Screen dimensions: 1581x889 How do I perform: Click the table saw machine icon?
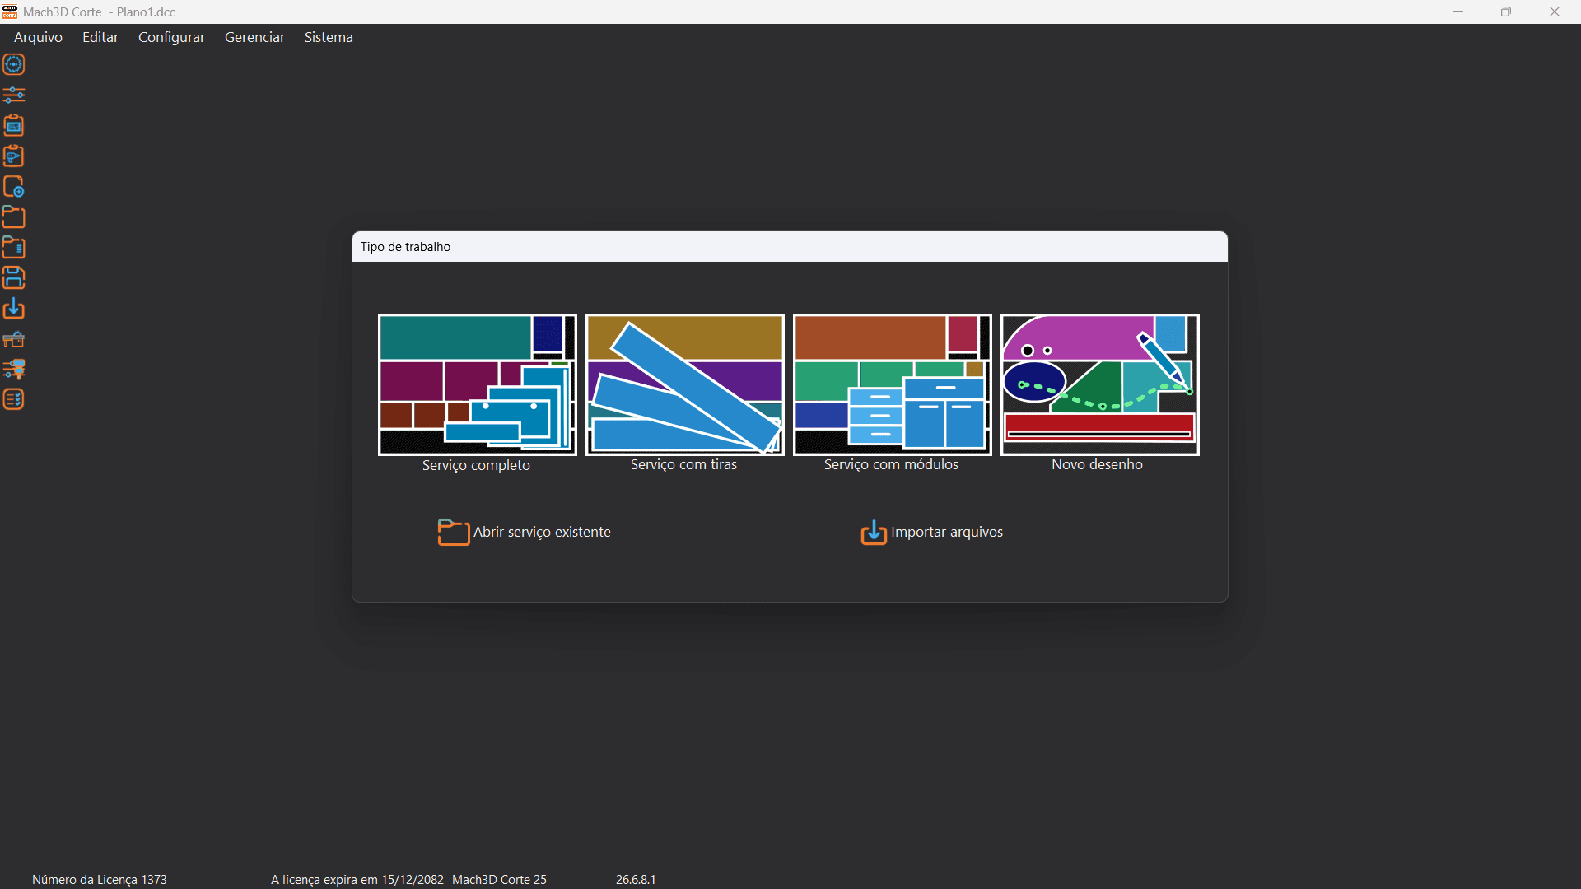(14, 338)
